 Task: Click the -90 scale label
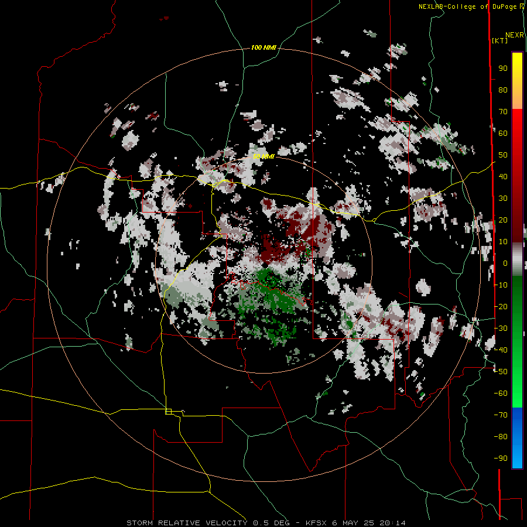(x=501, y=458)
